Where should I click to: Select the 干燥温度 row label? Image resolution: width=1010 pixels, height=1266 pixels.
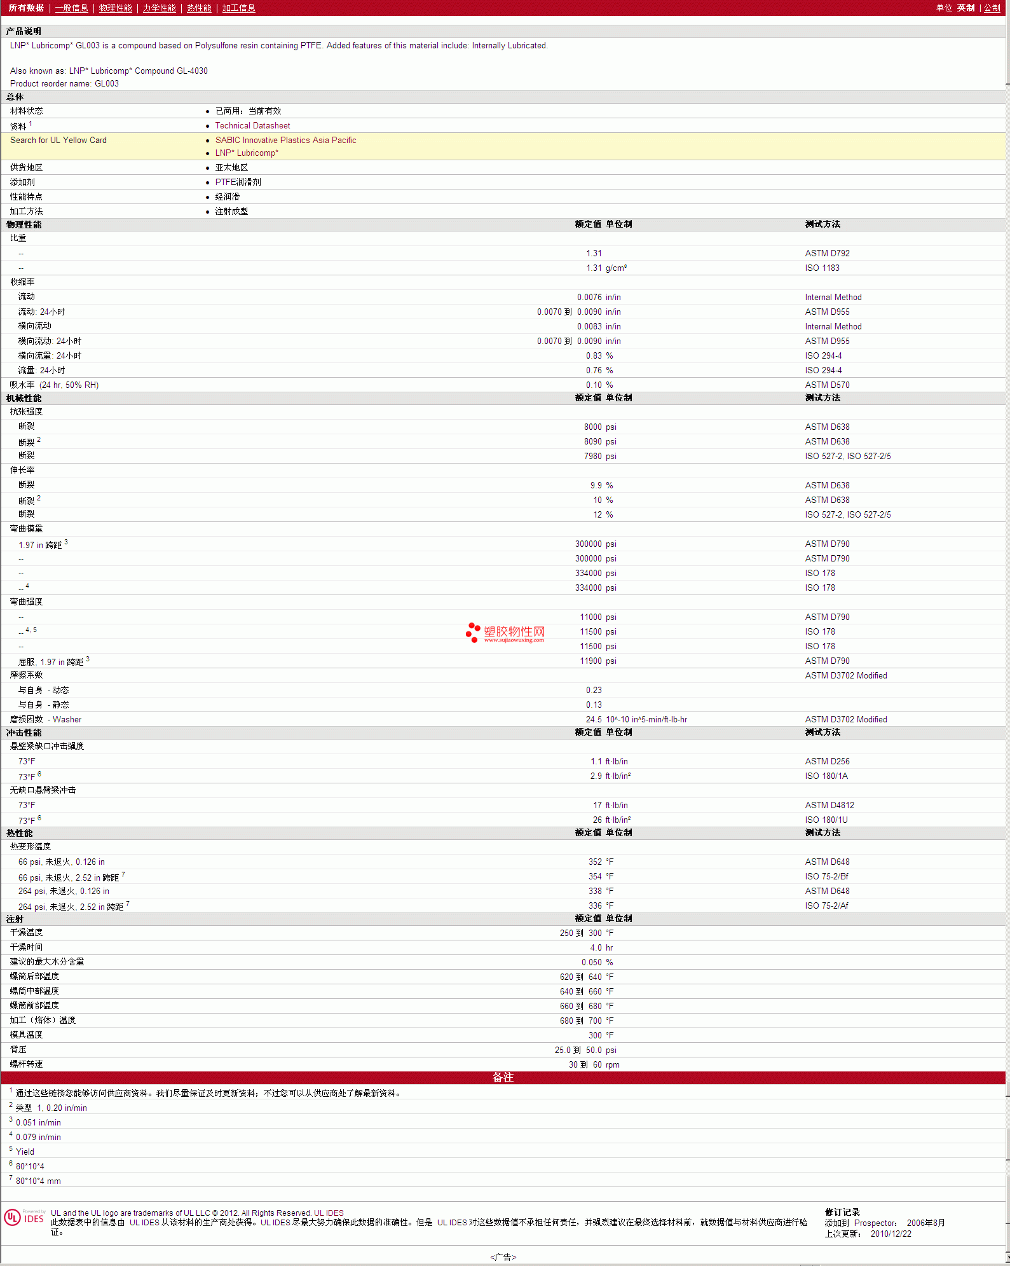coord(26,932)
